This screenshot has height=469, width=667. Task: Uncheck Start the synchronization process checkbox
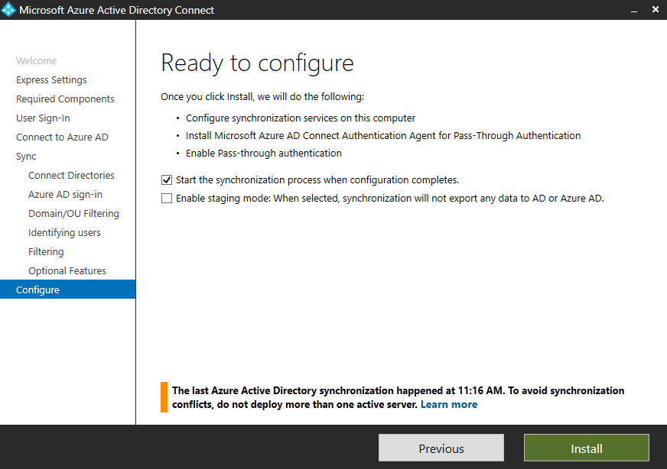click(167, 180)
